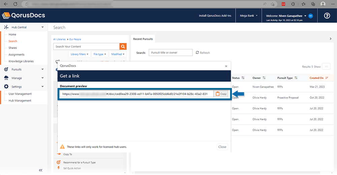Click the Copy To action
Image resolution: width=337 pixels, height=175 pixels.
68,154
